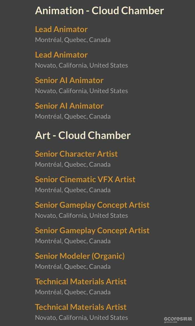
Task: Open the Senior Character Artist posting
Action: coord(76,154)
